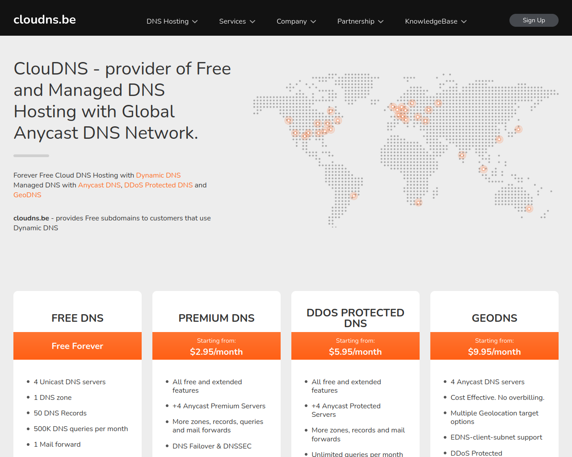Viewport: 572px width, 457px height.
Task: Click the PREMIUM DNS card heading
Action: point(216,318)
